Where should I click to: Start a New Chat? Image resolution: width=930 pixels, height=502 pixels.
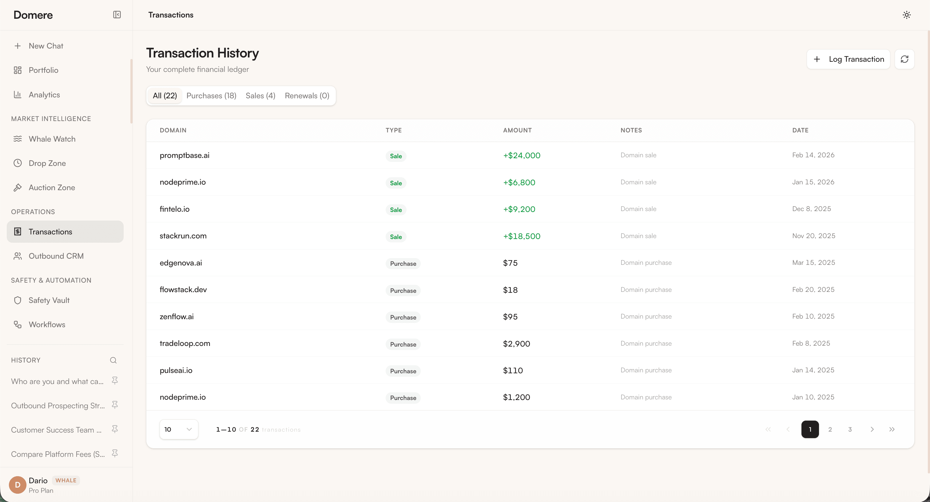point(46,45)
